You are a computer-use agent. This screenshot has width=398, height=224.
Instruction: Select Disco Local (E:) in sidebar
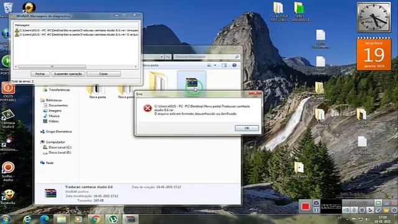tap(57, 152)
